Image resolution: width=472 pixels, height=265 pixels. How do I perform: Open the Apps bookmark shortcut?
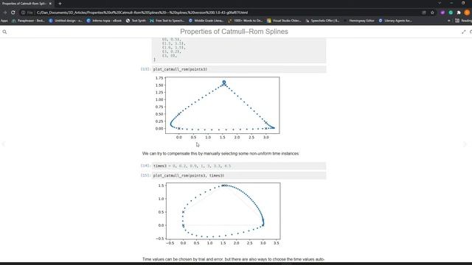pos(4,21)
